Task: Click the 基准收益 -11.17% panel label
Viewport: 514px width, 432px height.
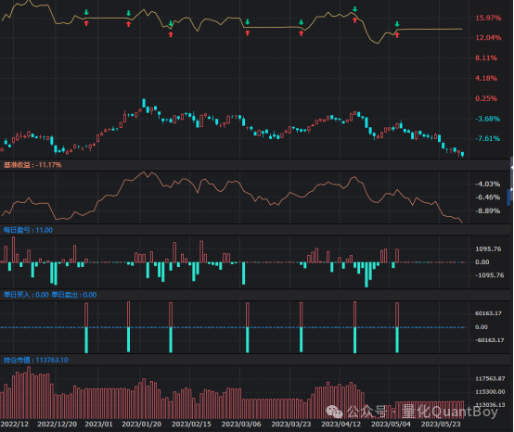Action: coord(32,165)
